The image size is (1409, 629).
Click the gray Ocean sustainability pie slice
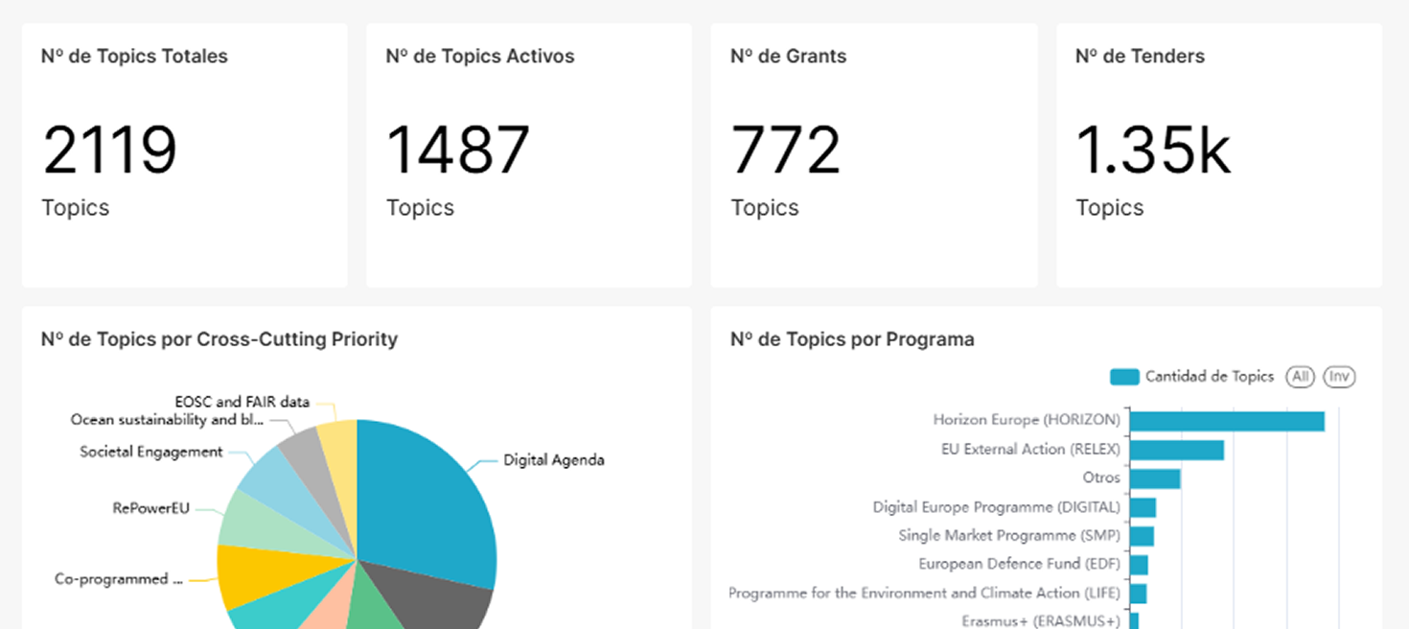[302, 457]
